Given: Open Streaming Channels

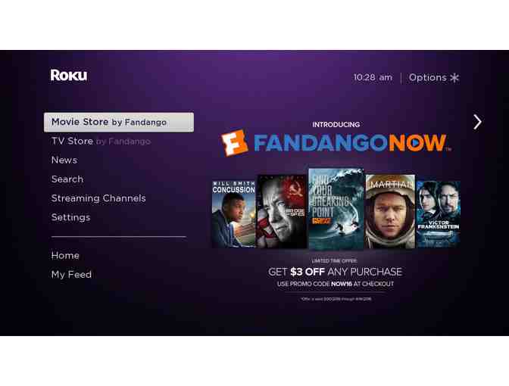Looking at the screenshot, I should pos(98,198).
